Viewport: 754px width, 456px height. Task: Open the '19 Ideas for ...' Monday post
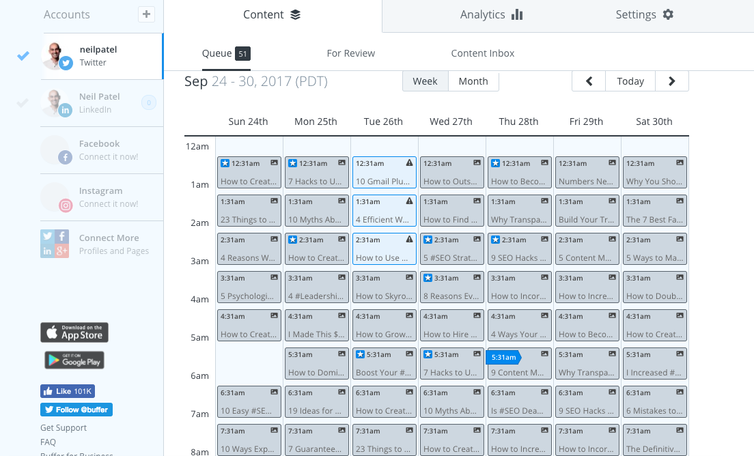pyautogui.click(x=316, y=401)
